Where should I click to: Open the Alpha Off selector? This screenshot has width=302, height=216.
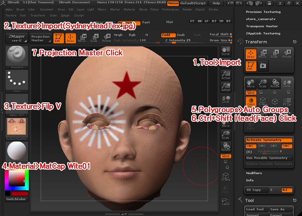click(17, 105)
